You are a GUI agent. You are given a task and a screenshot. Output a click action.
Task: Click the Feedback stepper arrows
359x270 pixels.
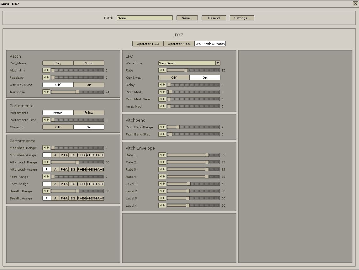46,77
